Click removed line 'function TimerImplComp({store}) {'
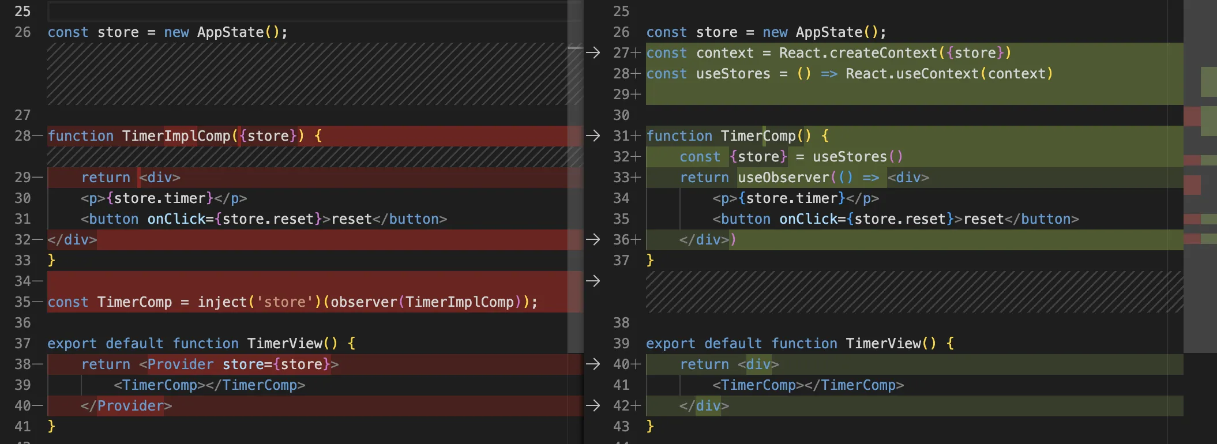 click(185, 136)
